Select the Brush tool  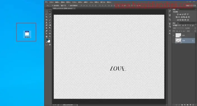pyautogui.click(x=50, y=20)
